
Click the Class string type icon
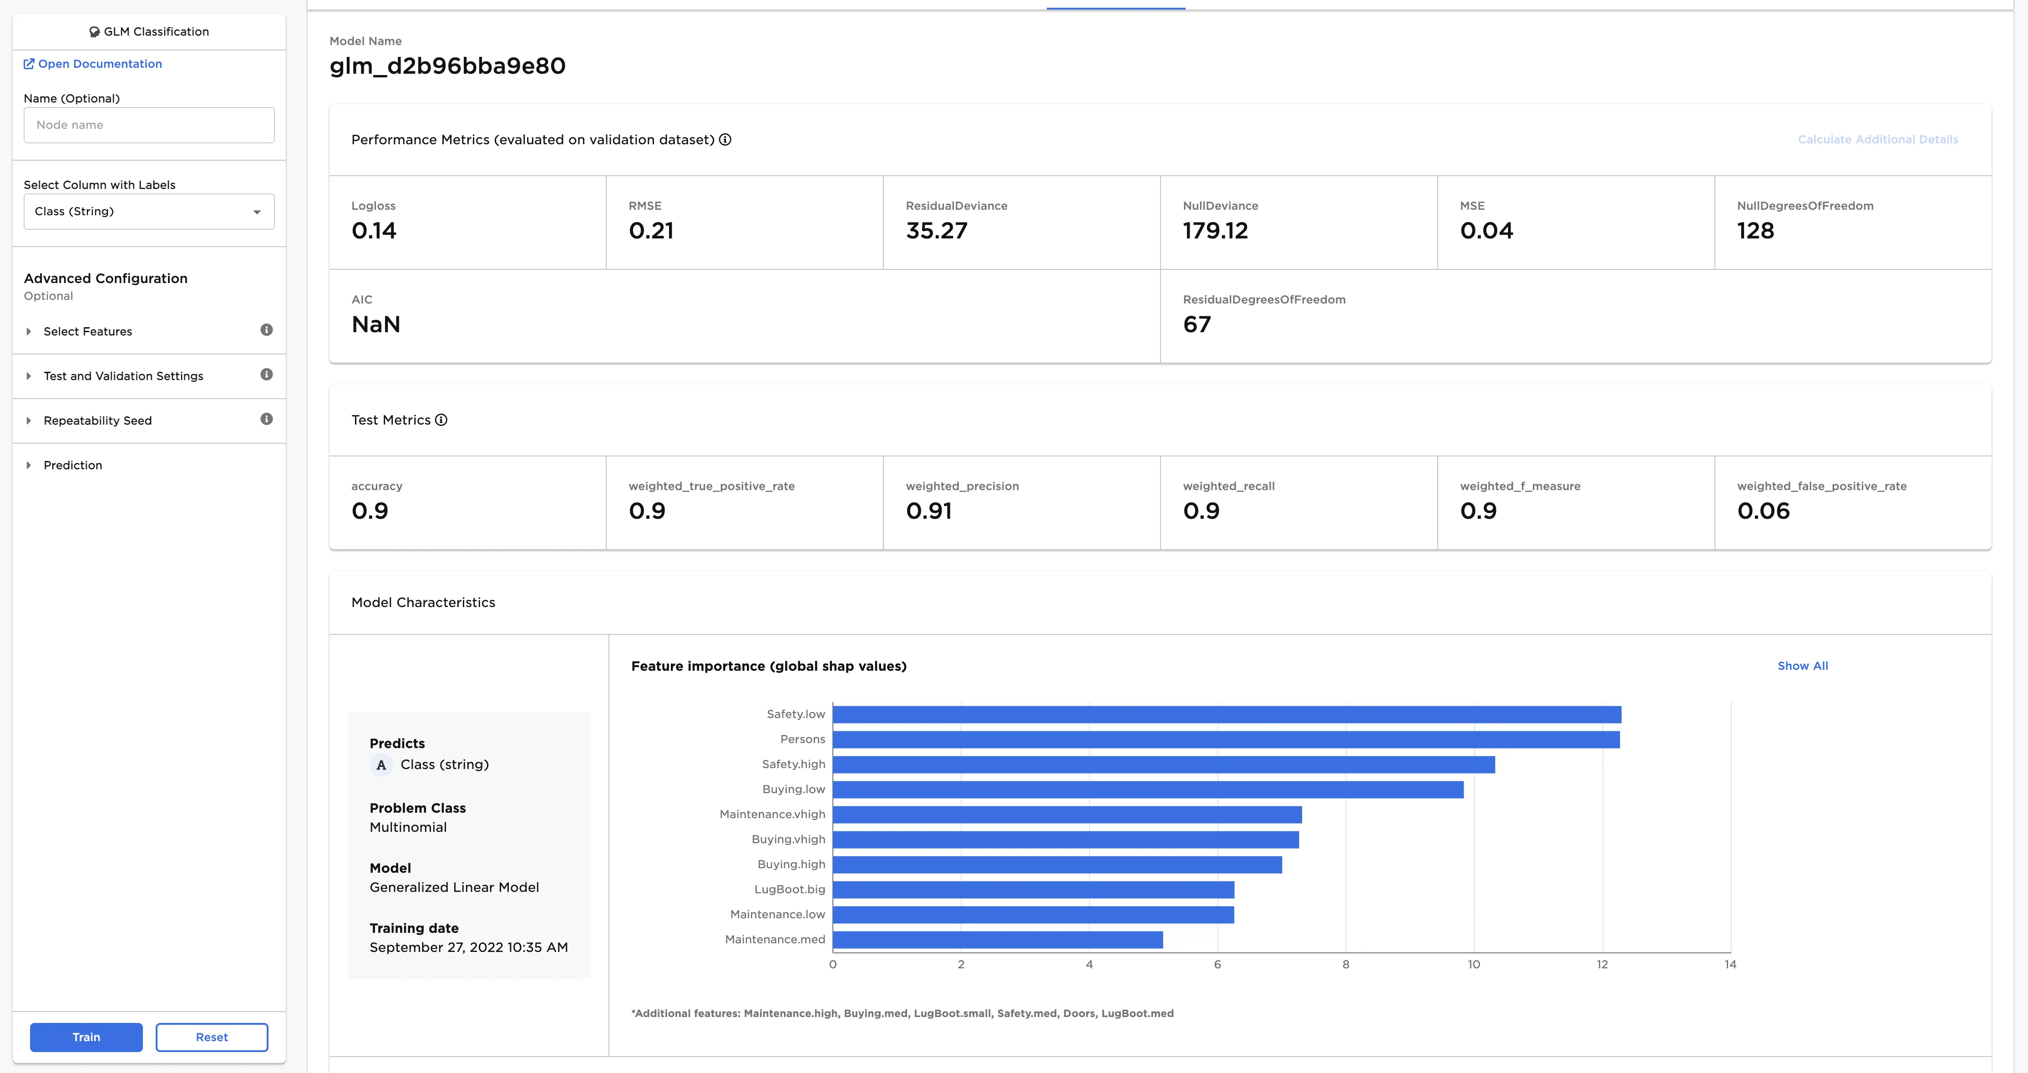click(381, 764)
